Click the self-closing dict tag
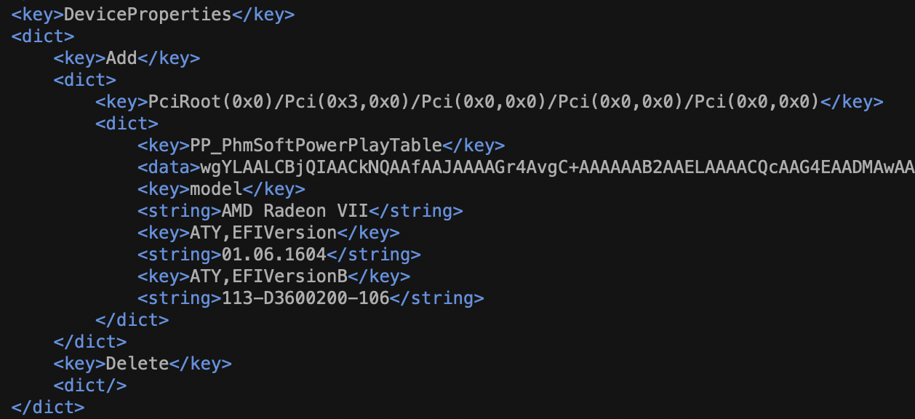Image resolution: width=915 pixels, height=419 pixels. point(90,386)
